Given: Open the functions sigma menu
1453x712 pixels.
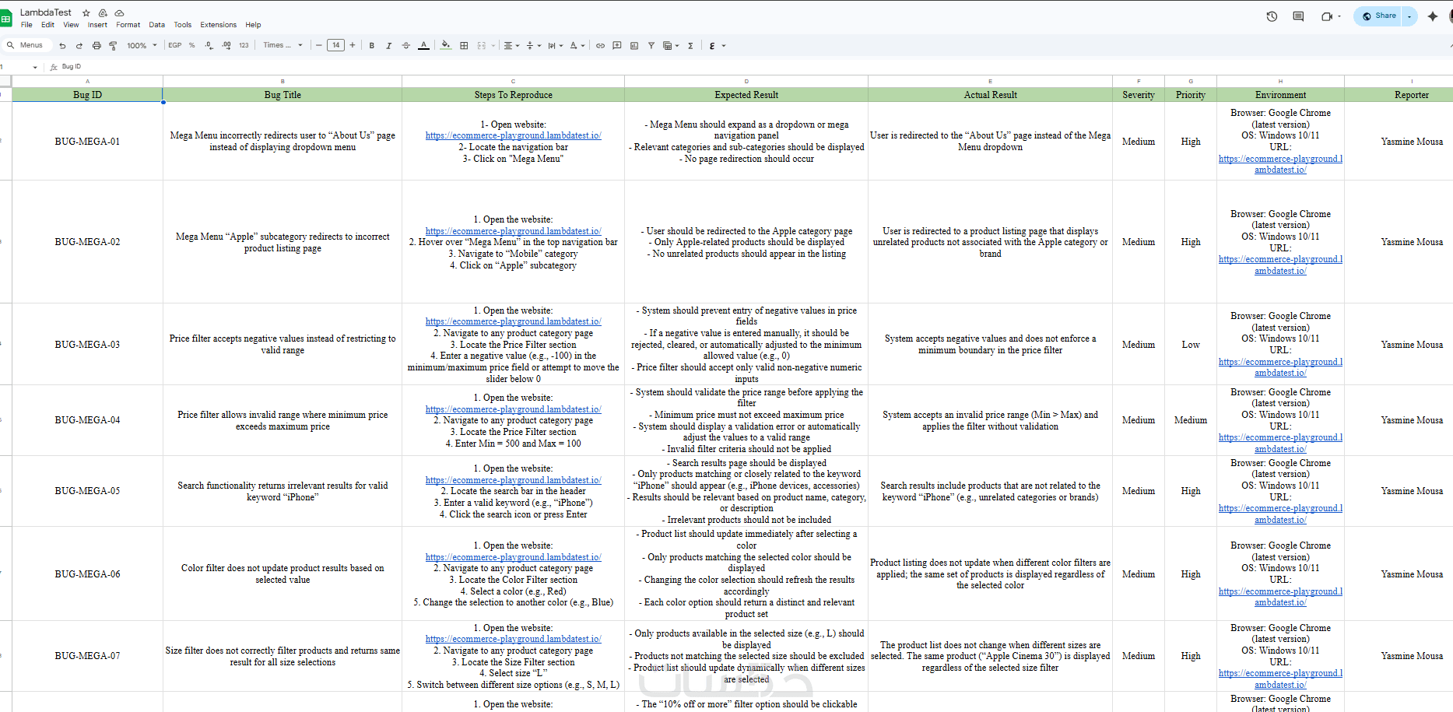Looking at the screenshot, I should click(x=690, y=46).
